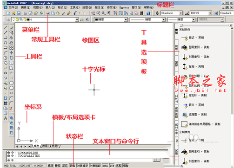Open the Layer Properties Manager icon
Screen dimensions: 234x168
(8, 19)
